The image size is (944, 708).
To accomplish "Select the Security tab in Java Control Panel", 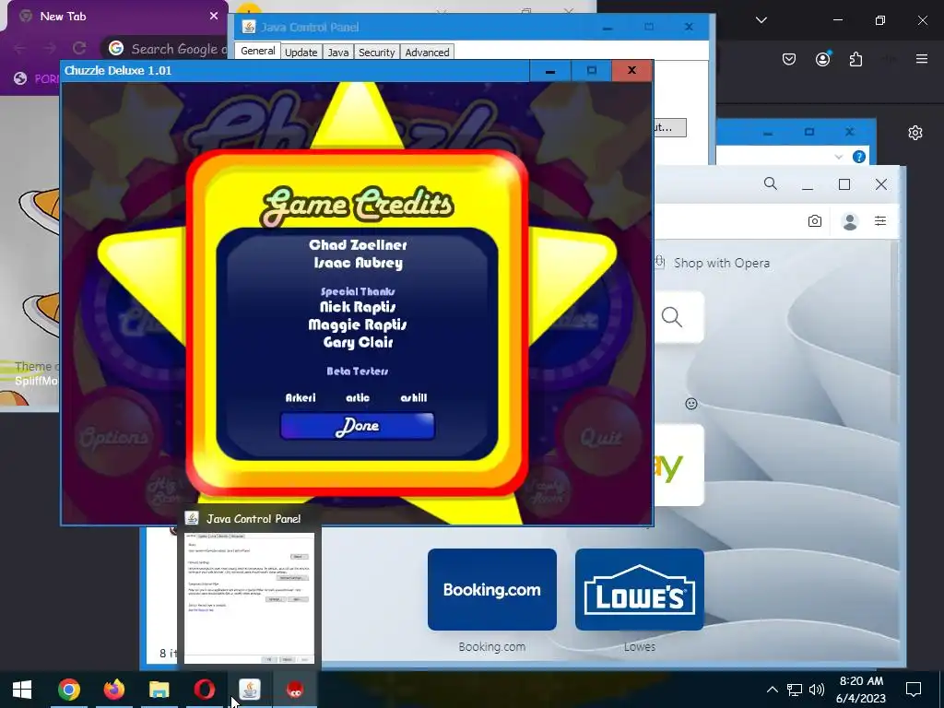I will (377, 53).
